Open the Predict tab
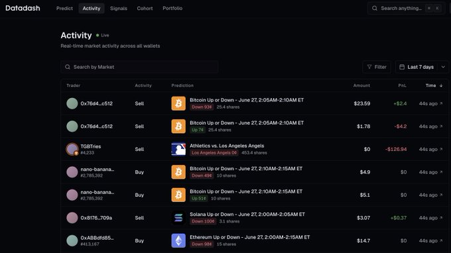This screenshot has width=451, height=253. pos(64,9)
